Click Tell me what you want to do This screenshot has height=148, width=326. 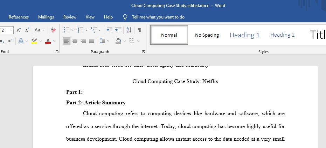(x=158, y=17)
